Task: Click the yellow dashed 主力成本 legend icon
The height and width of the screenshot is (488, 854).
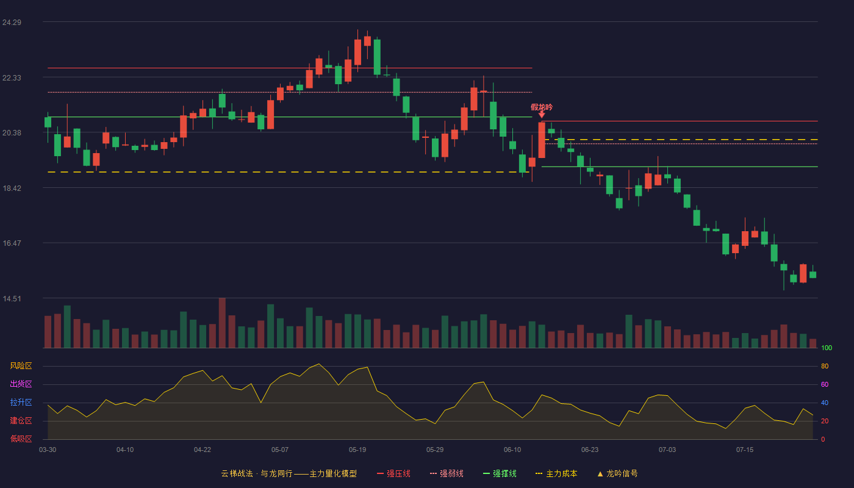Action: pyautogui.click(x=539, y=473)
